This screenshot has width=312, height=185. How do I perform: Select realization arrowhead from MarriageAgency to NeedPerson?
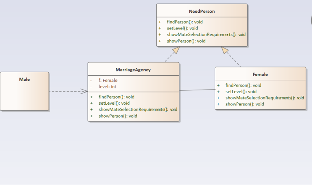(176, 50)
